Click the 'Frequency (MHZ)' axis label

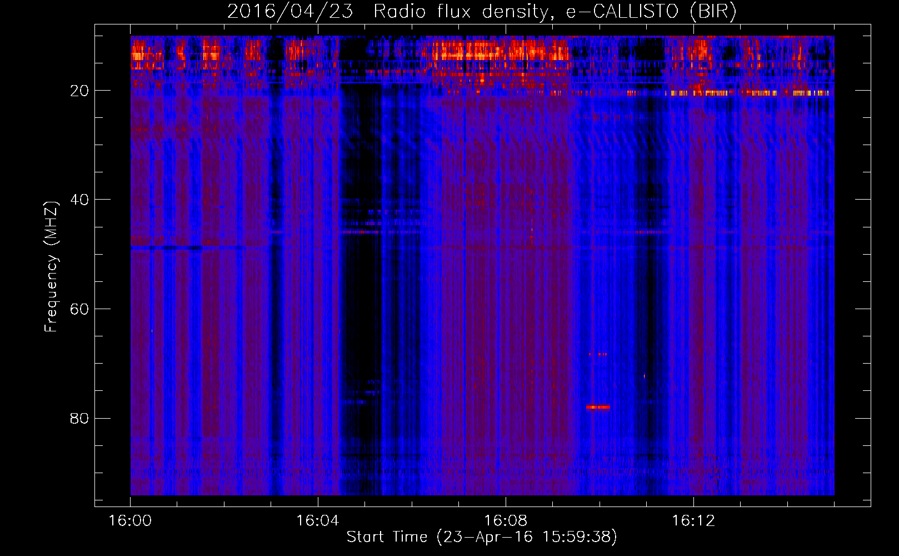(x=51, y=267)
